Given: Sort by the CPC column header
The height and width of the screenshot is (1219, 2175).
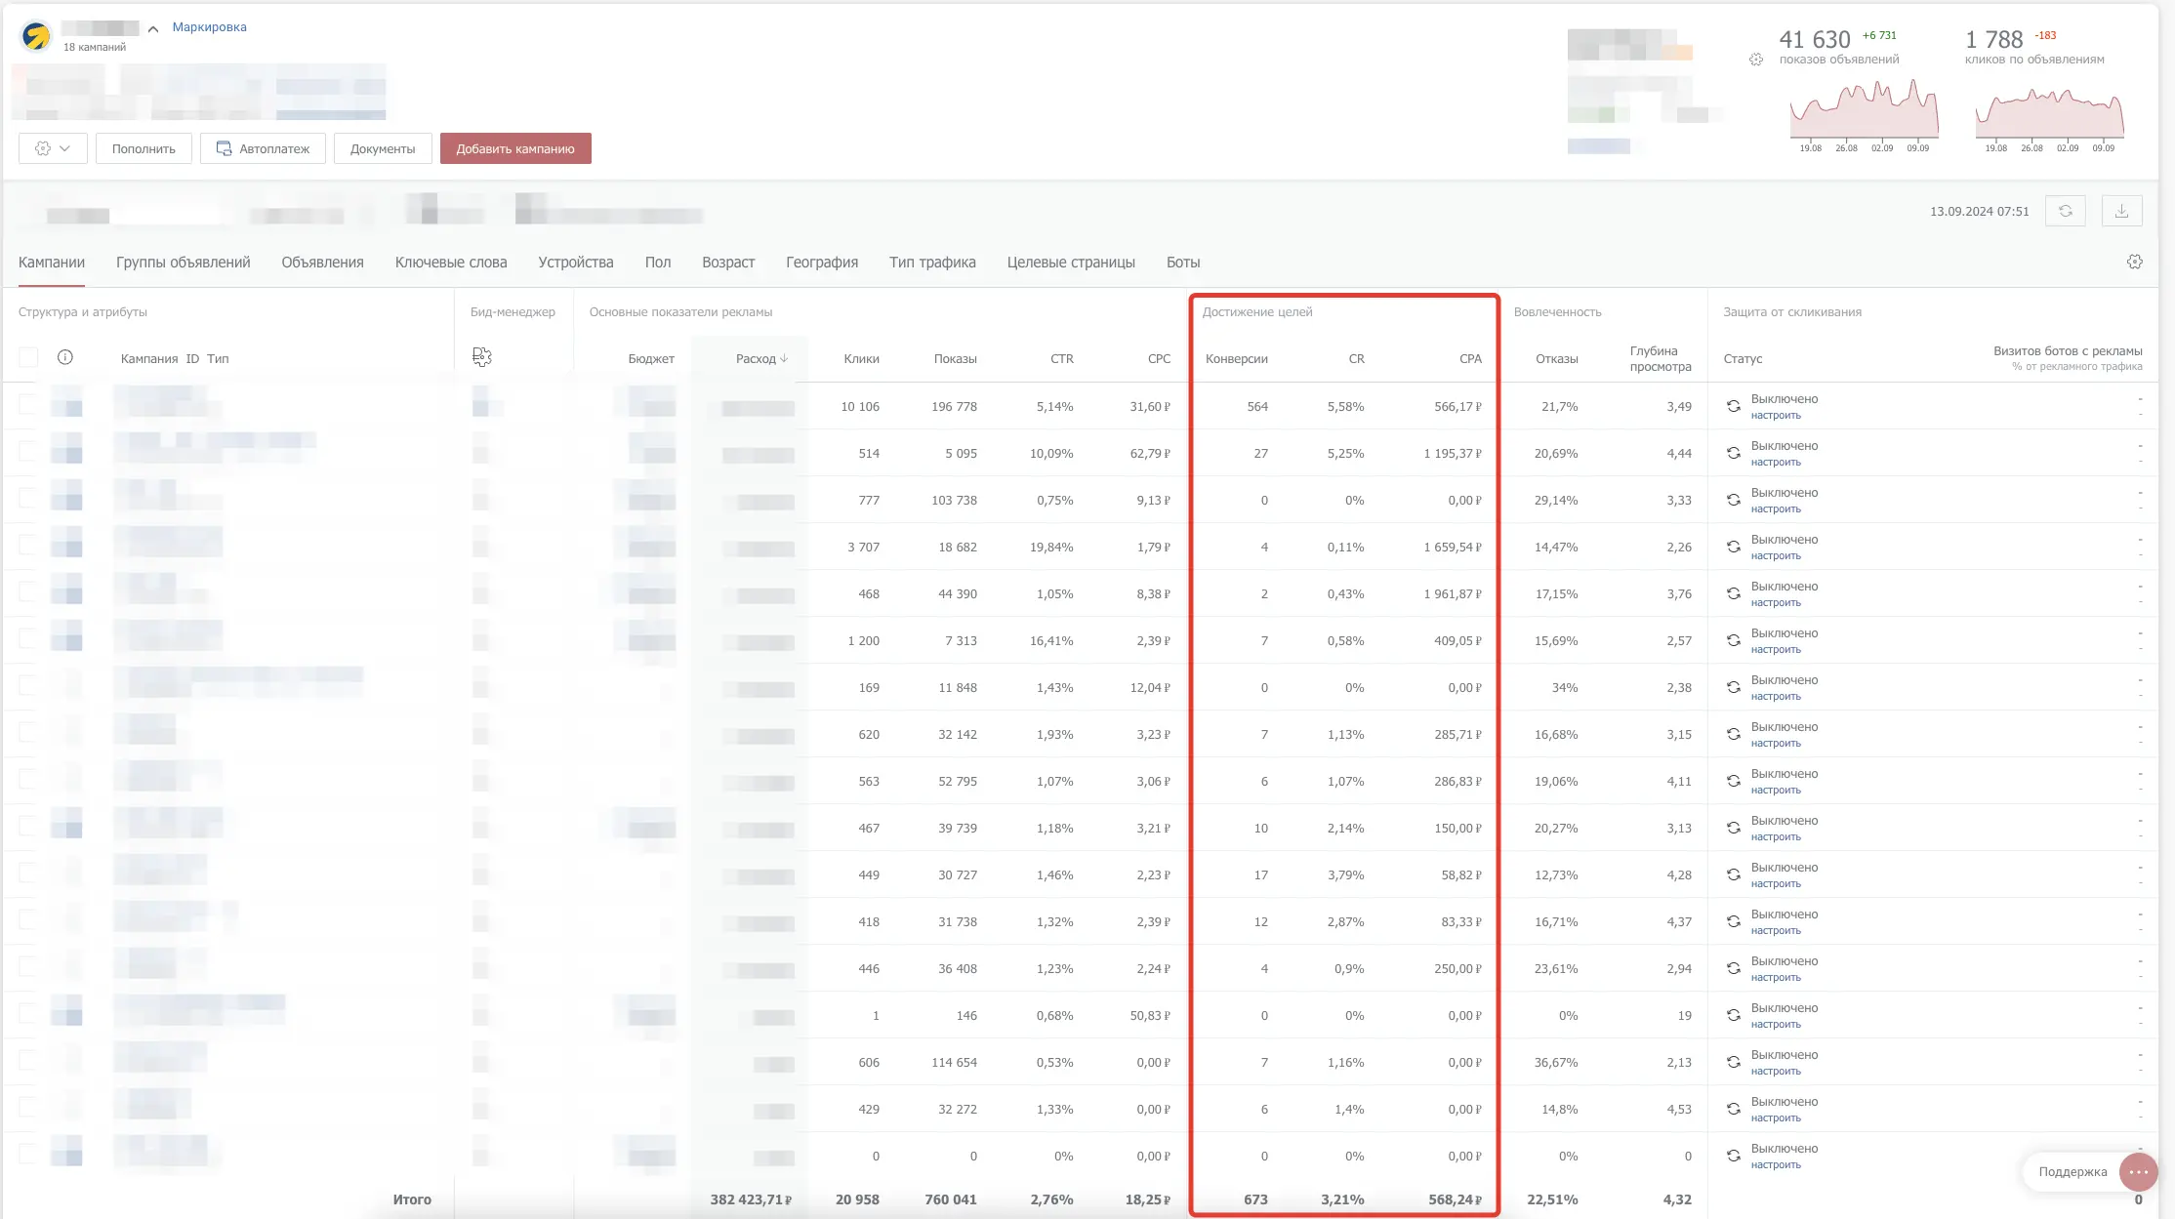Looking at the screenshot, I should click(1159, 359).
